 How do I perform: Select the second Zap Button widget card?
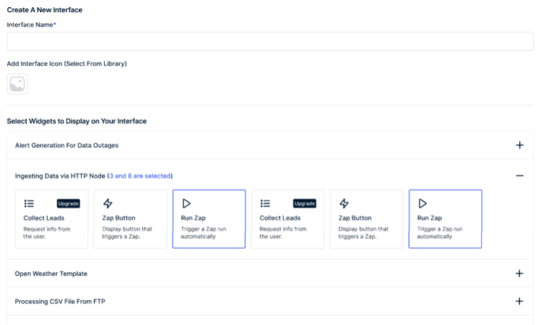[x=367, y=219]
